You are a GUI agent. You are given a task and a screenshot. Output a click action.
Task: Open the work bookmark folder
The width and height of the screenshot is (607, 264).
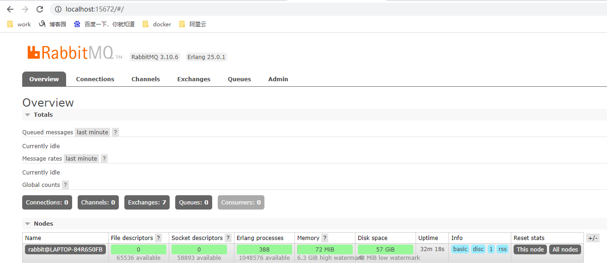(x=19, y=24)
